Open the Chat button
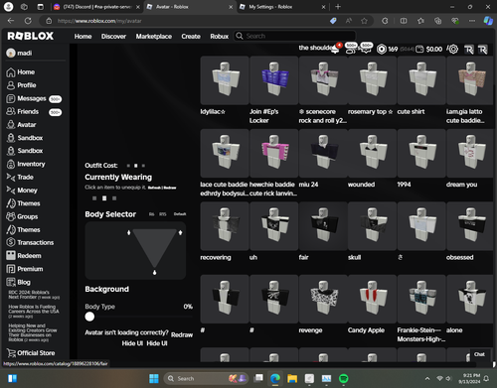This screenshot has height=388, width=497. coord(479,354)
